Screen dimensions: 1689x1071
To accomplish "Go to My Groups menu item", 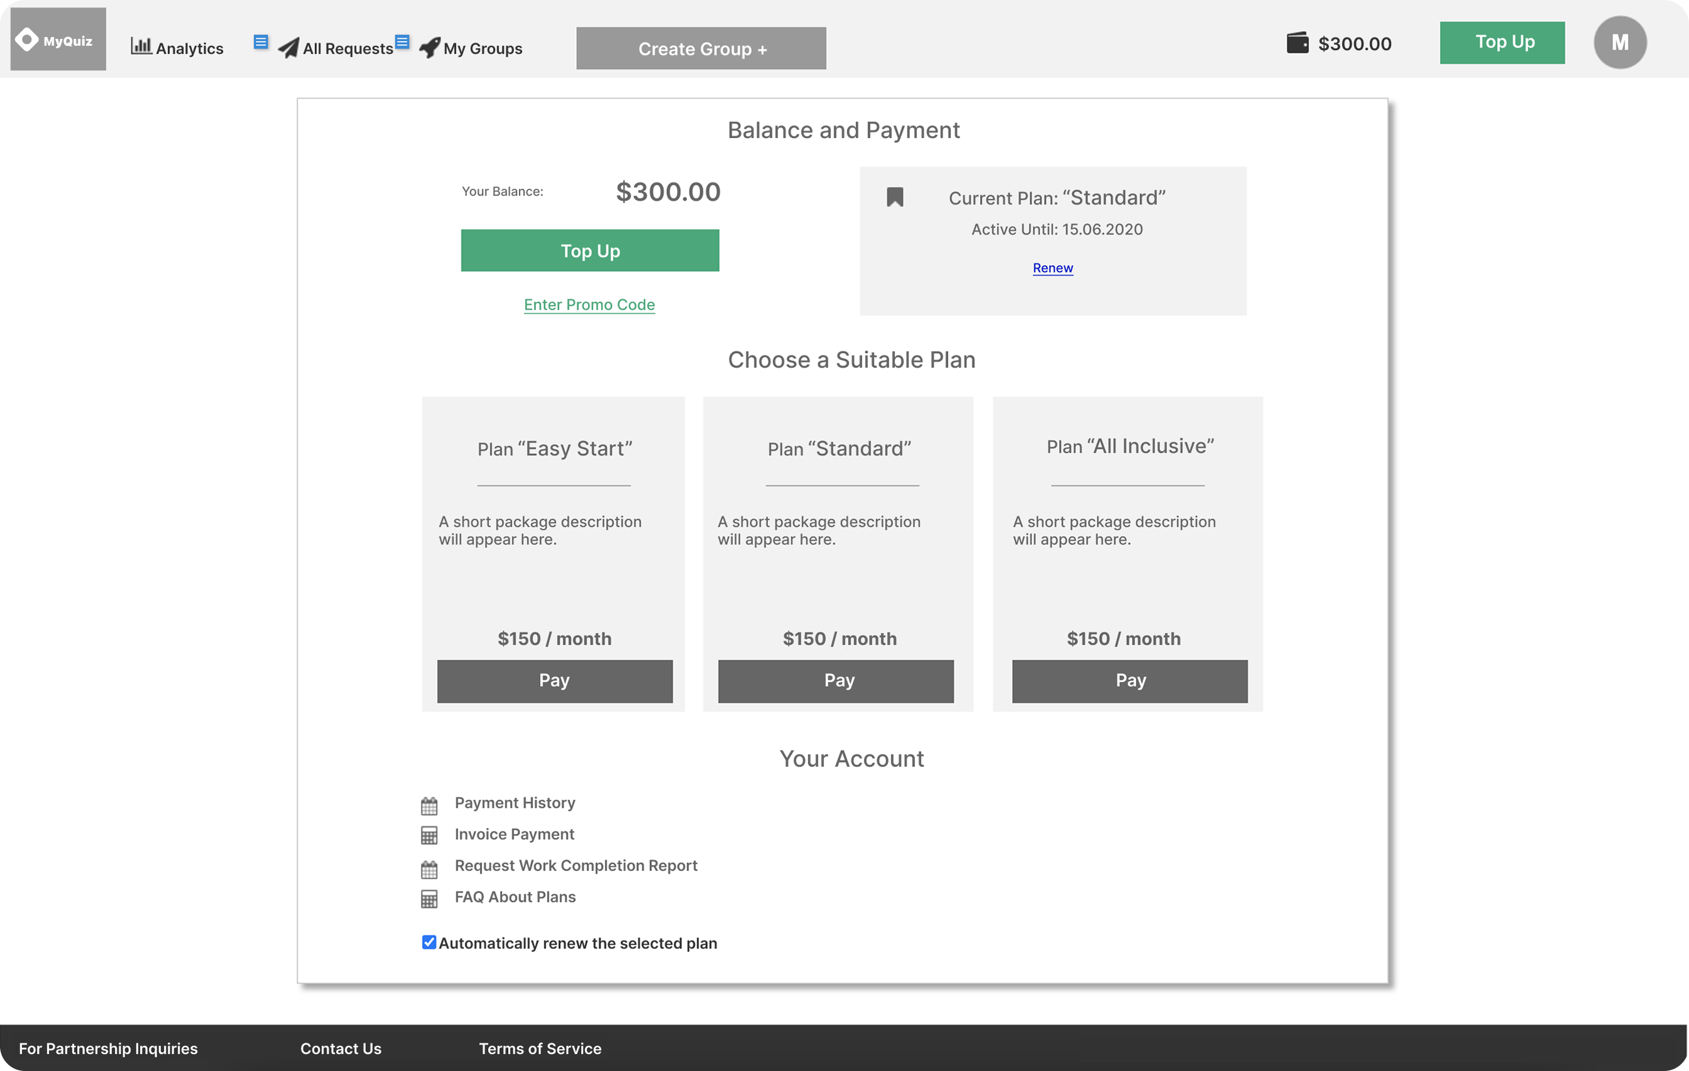I will coord(482,48).
